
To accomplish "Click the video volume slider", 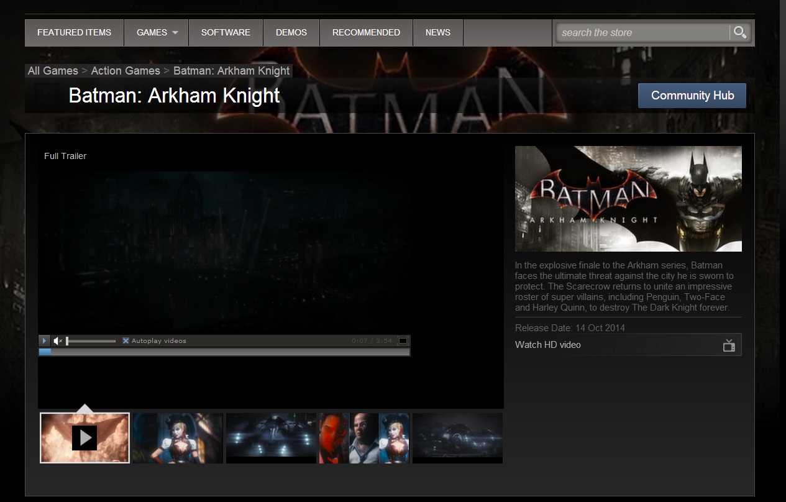I will (x=91, y=341).
